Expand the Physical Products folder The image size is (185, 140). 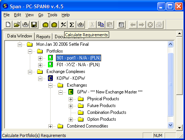(x=71, y=99)
